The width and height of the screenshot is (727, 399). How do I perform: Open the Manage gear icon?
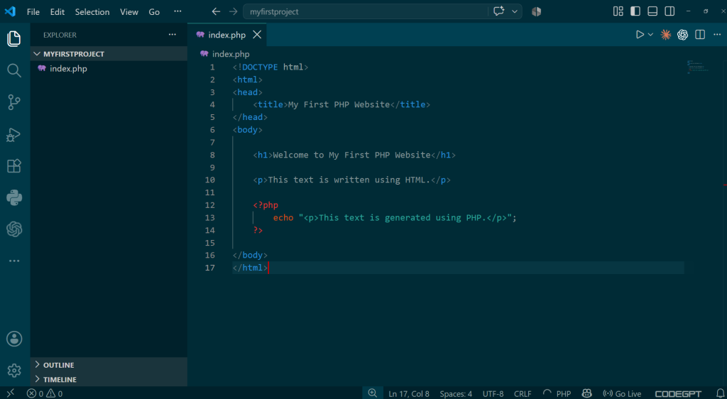[x=14, y=371]
